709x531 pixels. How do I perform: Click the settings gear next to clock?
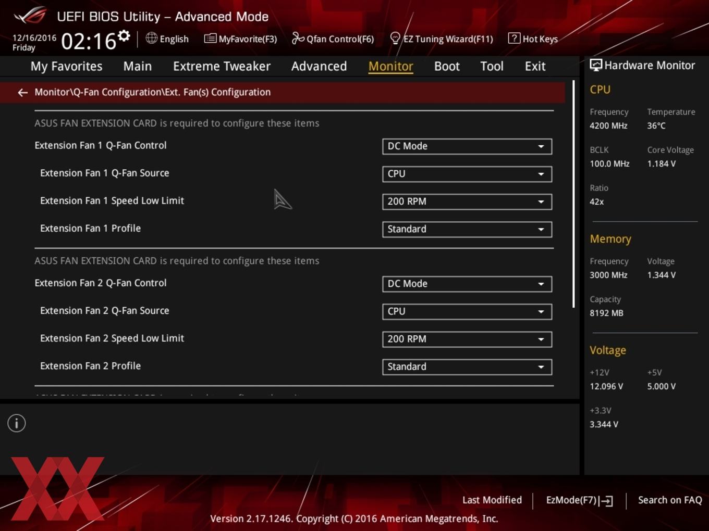point(124,36)
